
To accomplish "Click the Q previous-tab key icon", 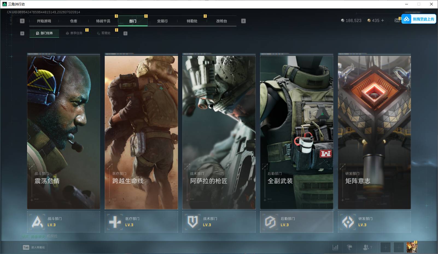I will (22, 21).
